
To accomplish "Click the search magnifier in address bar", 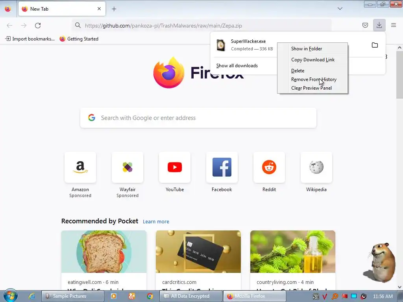I will click(x=78, y=26).
